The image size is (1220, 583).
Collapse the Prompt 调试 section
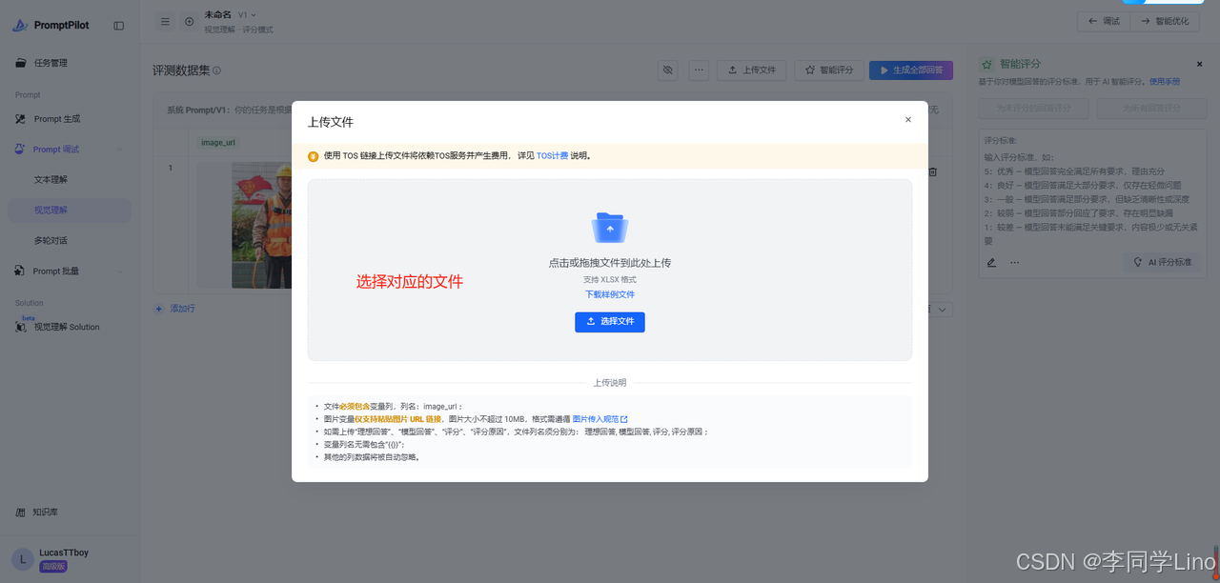tap(120, 150)
